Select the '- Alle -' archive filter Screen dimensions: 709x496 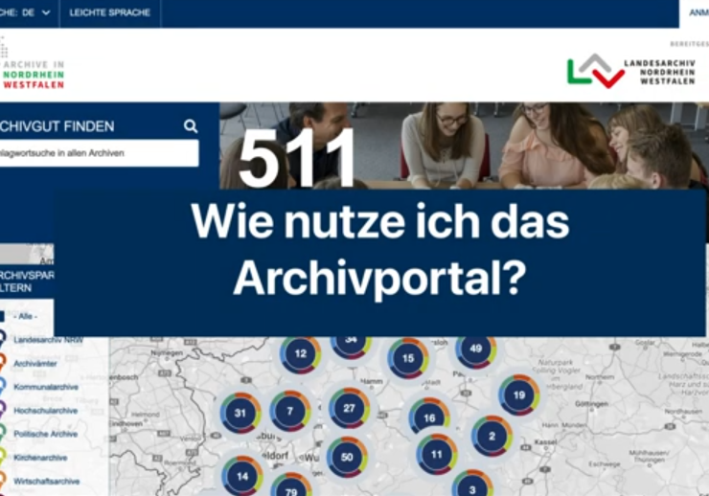click(25, 316)
